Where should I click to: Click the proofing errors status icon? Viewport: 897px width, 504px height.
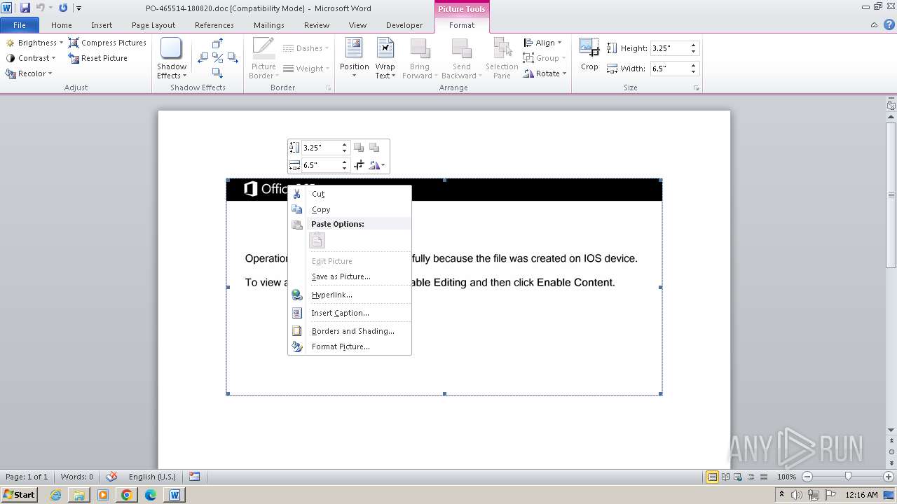[111, 477]
